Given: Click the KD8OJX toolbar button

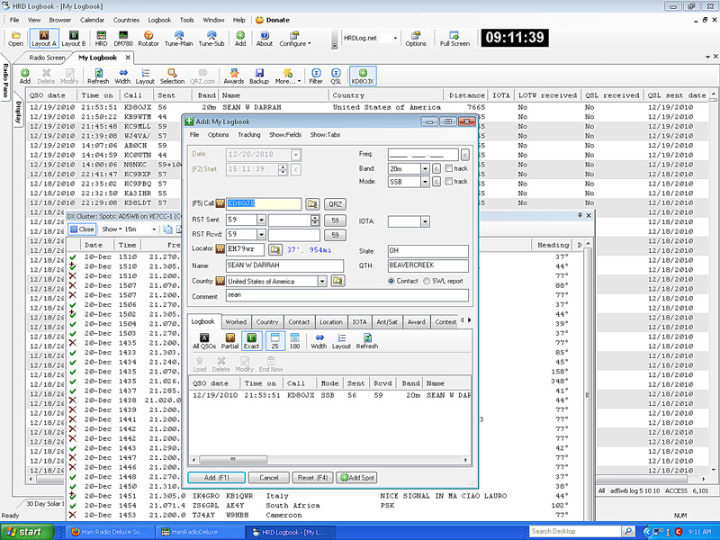Looking at the screenshot, I should click(x=363, y=76).
